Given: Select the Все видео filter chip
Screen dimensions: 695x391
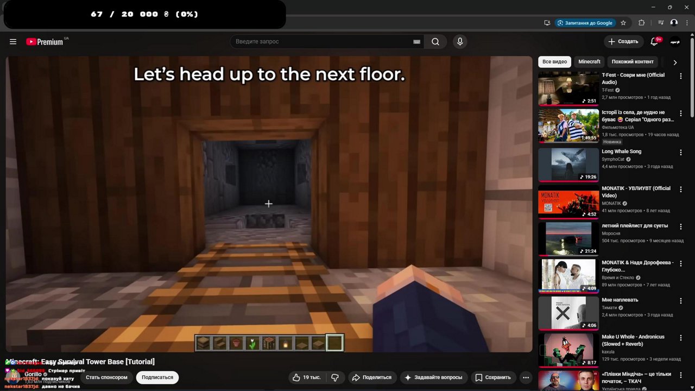Looking at the screenshot, I should tap(554, 62).
